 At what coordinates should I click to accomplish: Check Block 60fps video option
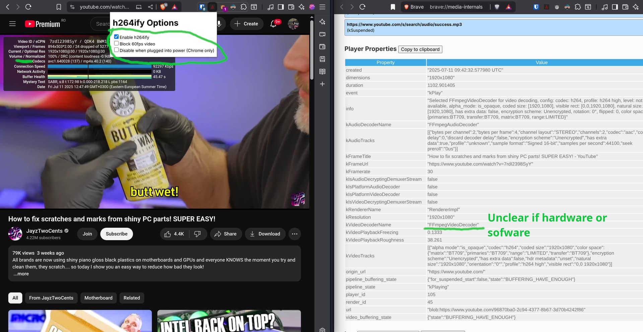click(x=117, y=43)
